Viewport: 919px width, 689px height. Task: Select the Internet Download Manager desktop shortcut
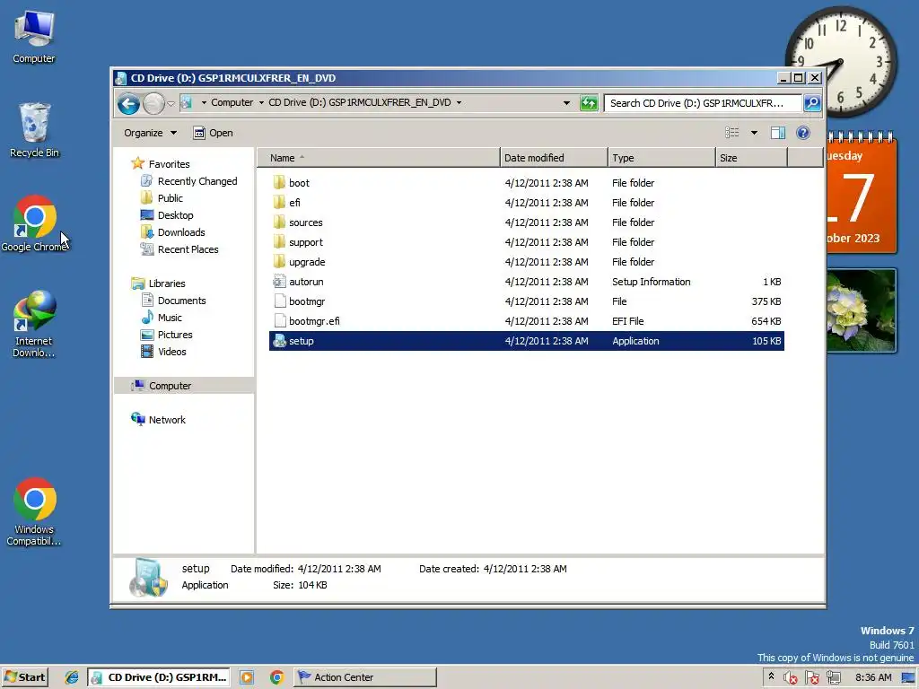click(34, 323)
